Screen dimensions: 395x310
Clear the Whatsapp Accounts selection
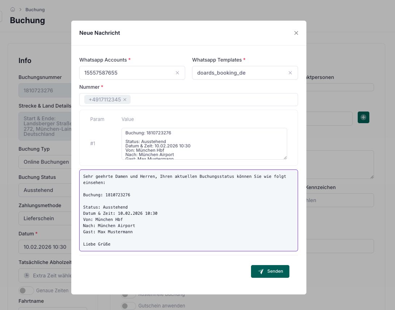(x=177, y=73)
